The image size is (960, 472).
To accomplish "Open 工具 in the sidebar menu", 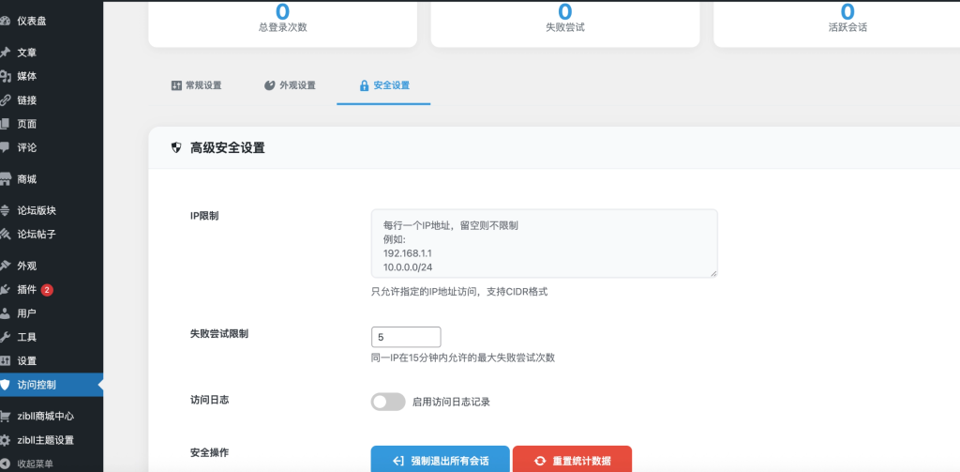I will pyautogui.click(x=52, y=337).
